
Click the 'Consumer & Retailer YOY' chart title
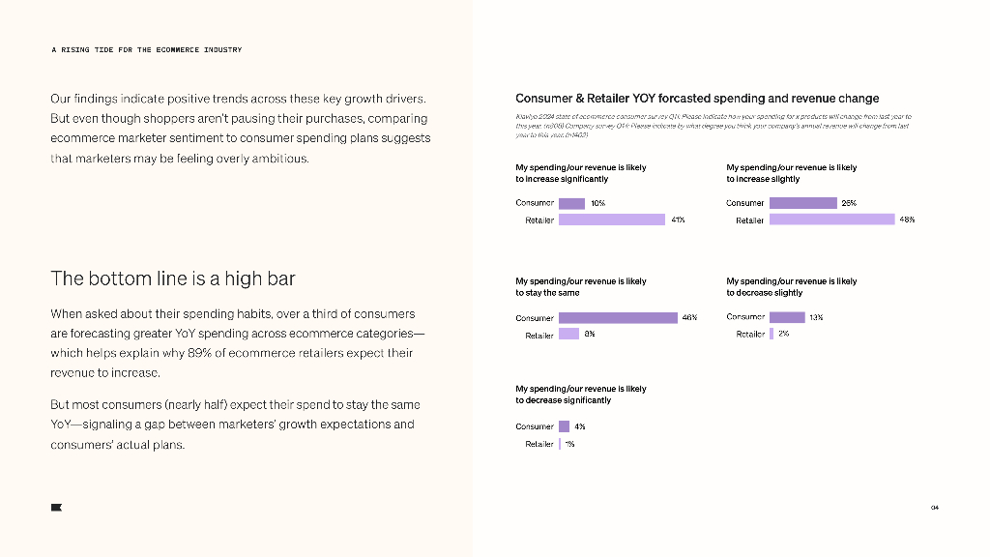coord(697,98)
